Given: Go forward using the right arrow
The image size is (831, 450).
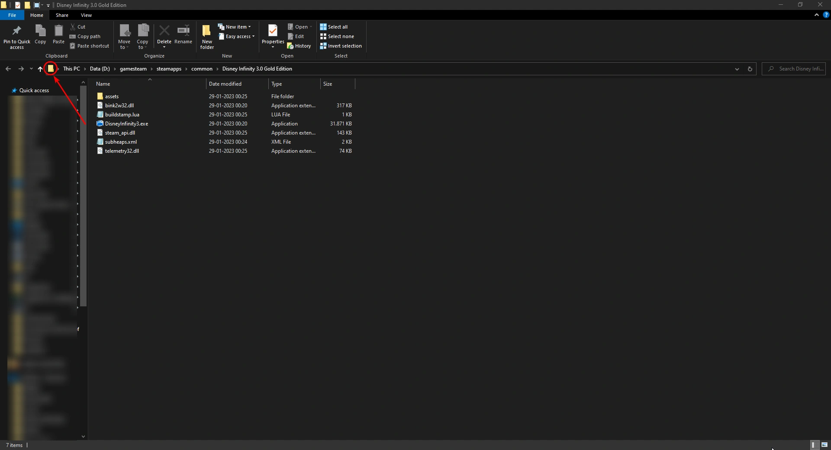Looking at the screenshot, I should 21,69.
